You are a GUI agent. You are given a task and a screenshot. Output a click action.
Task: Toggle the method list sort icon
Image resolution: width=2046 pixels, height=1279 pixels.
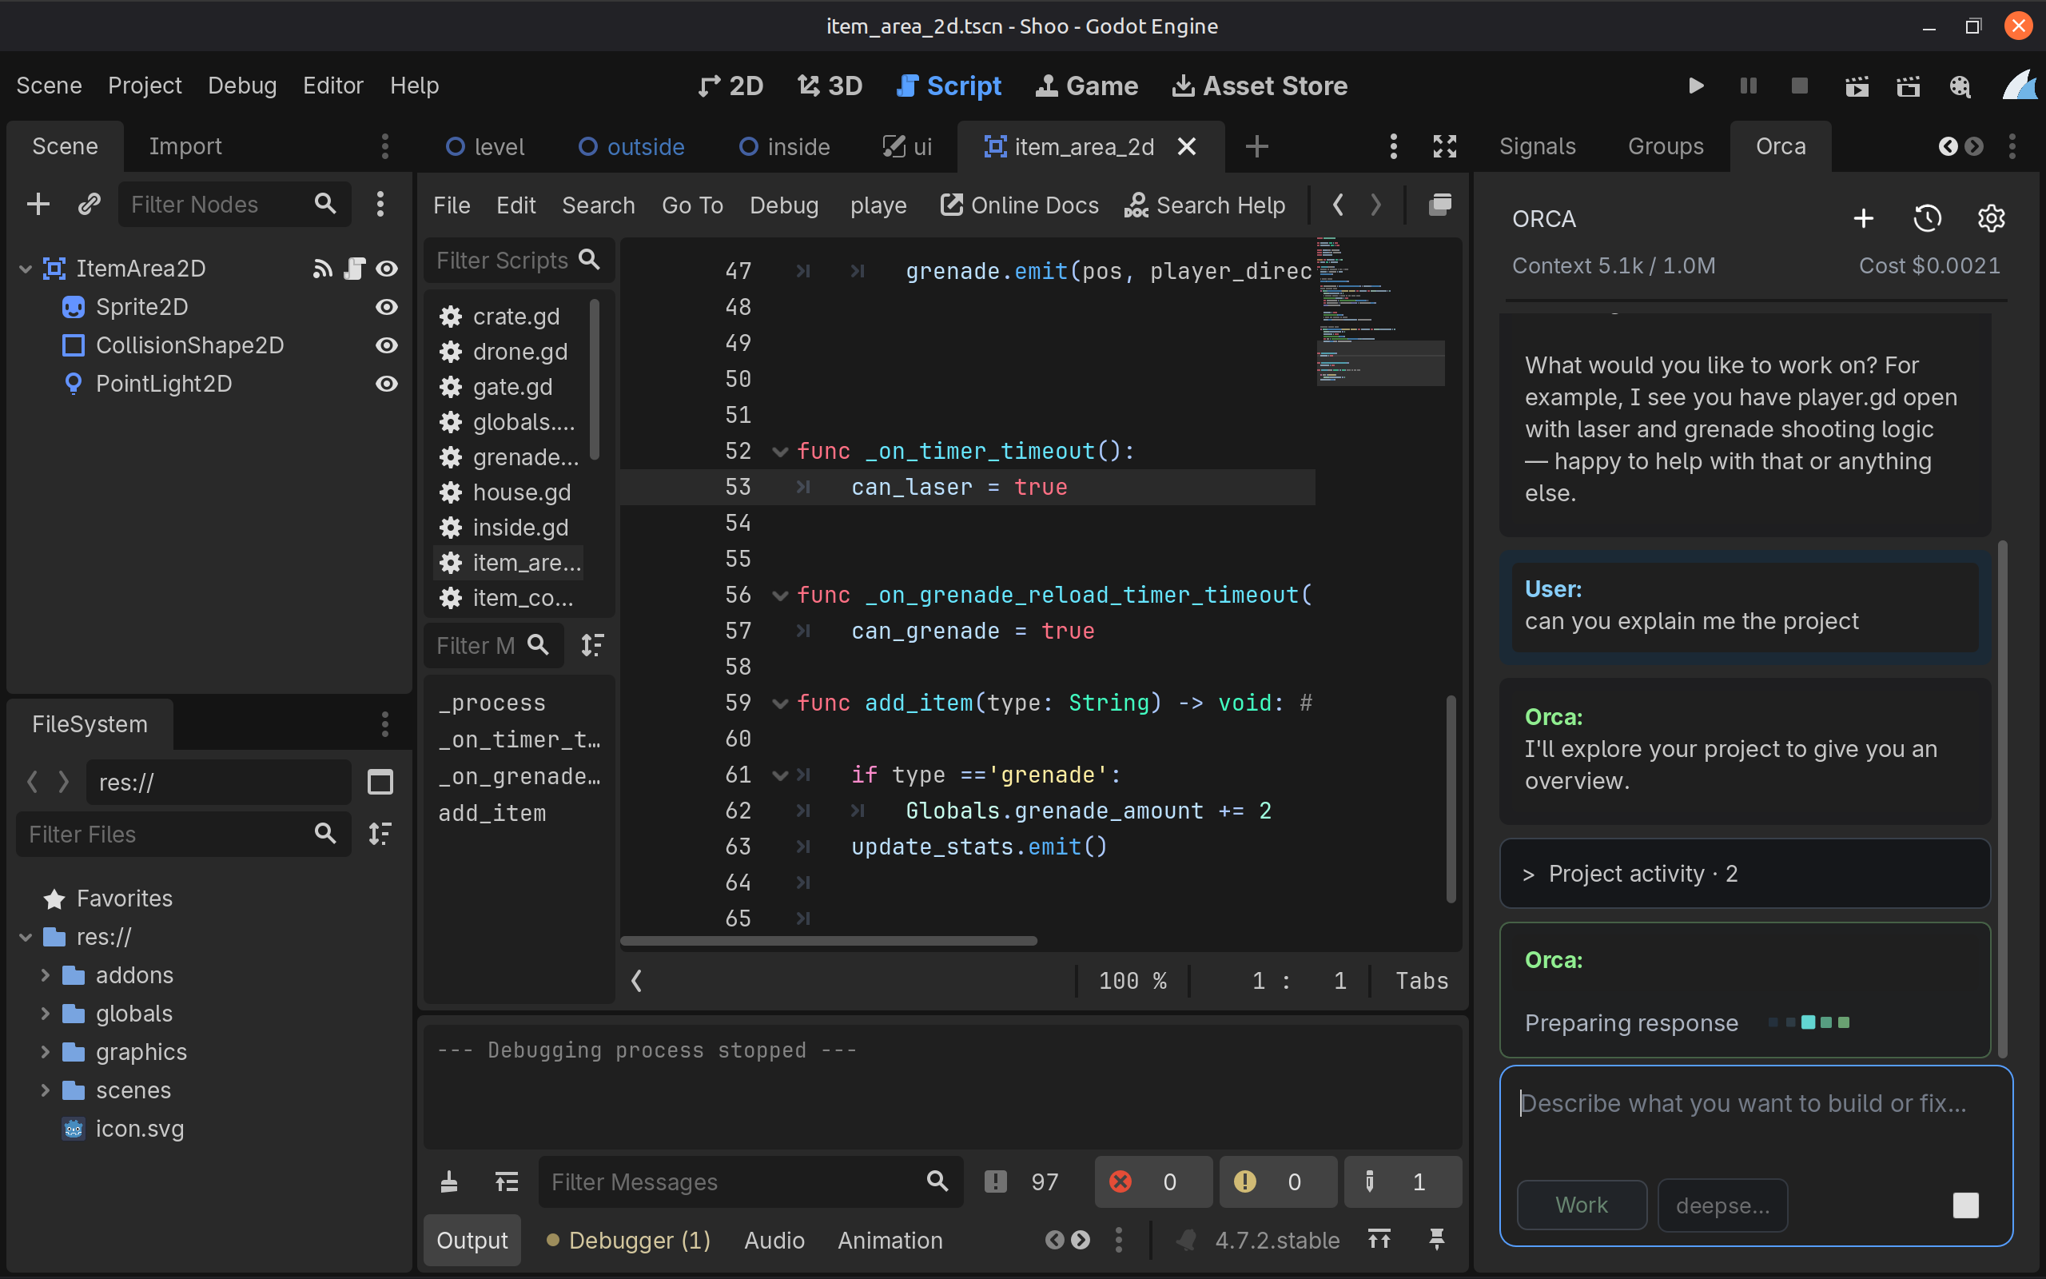pos(593,645)
